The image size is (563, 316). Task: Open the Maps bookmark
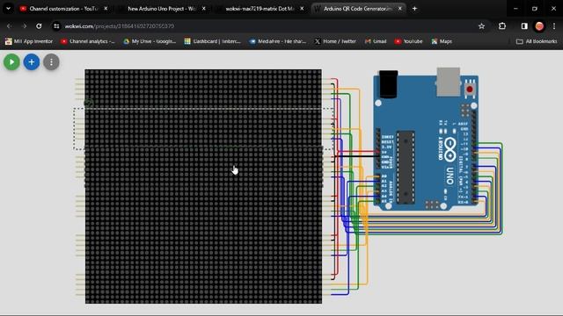442,41
